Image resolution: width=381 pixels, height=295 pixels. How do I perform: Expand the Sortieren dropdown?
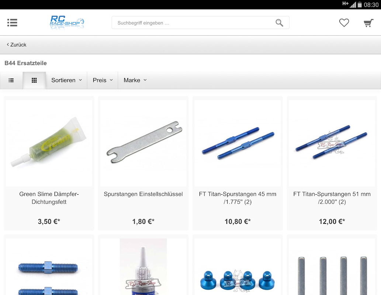66,80
